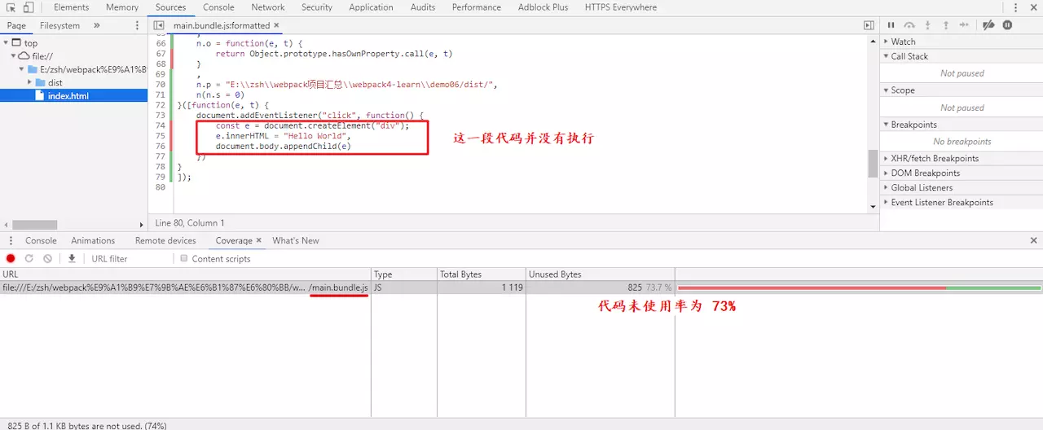
Task: Pause script execution
Action: point(891,25)
